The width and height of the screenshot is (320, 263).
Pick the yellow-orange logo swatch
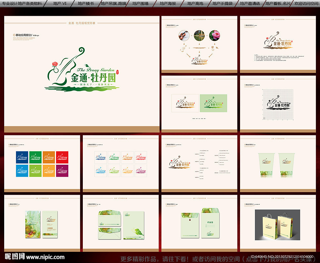49,170
